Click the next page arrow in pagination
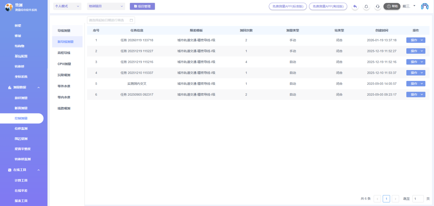The image size is (434, 206). pyautogui.click(x=395, y=199)
